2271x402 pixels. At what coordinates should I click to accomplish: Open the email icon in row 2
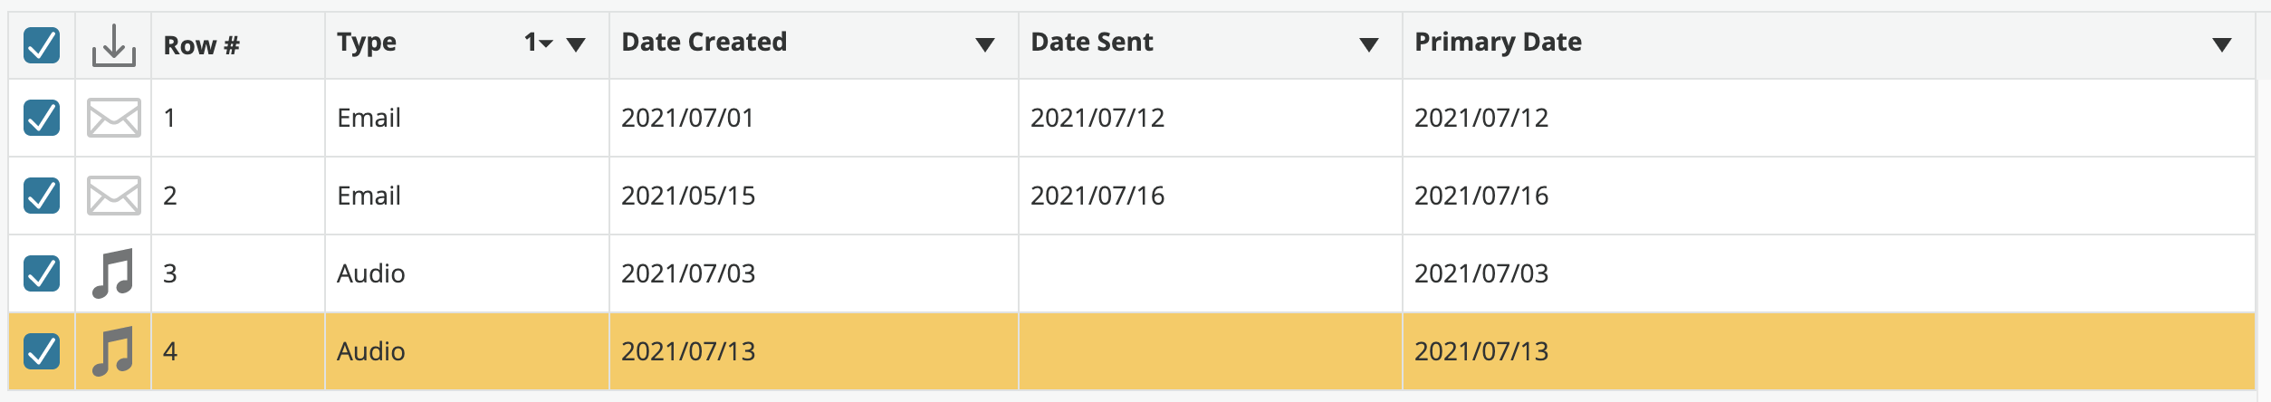[114, 196]
